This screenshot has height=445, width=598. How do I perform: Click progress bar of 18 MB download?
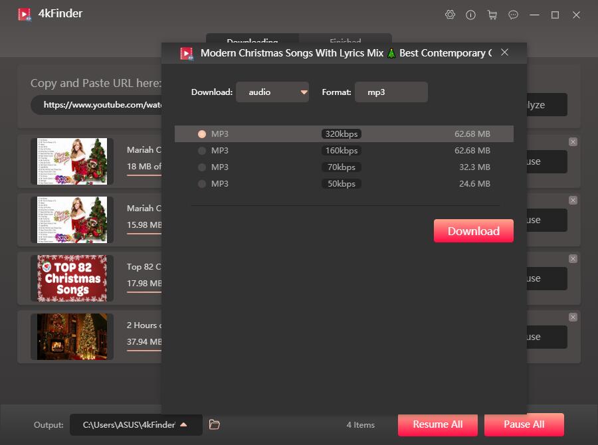coord(144,175)
